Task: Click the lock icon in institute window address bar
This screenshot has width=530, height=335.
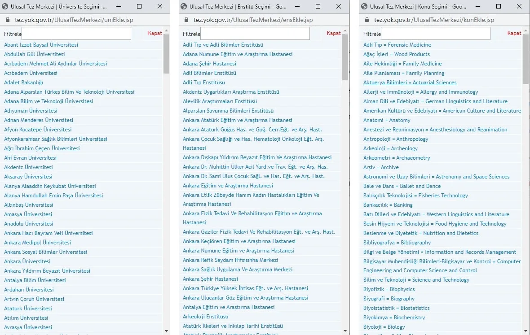Action: pyautogui.click(x=186, y=20)
